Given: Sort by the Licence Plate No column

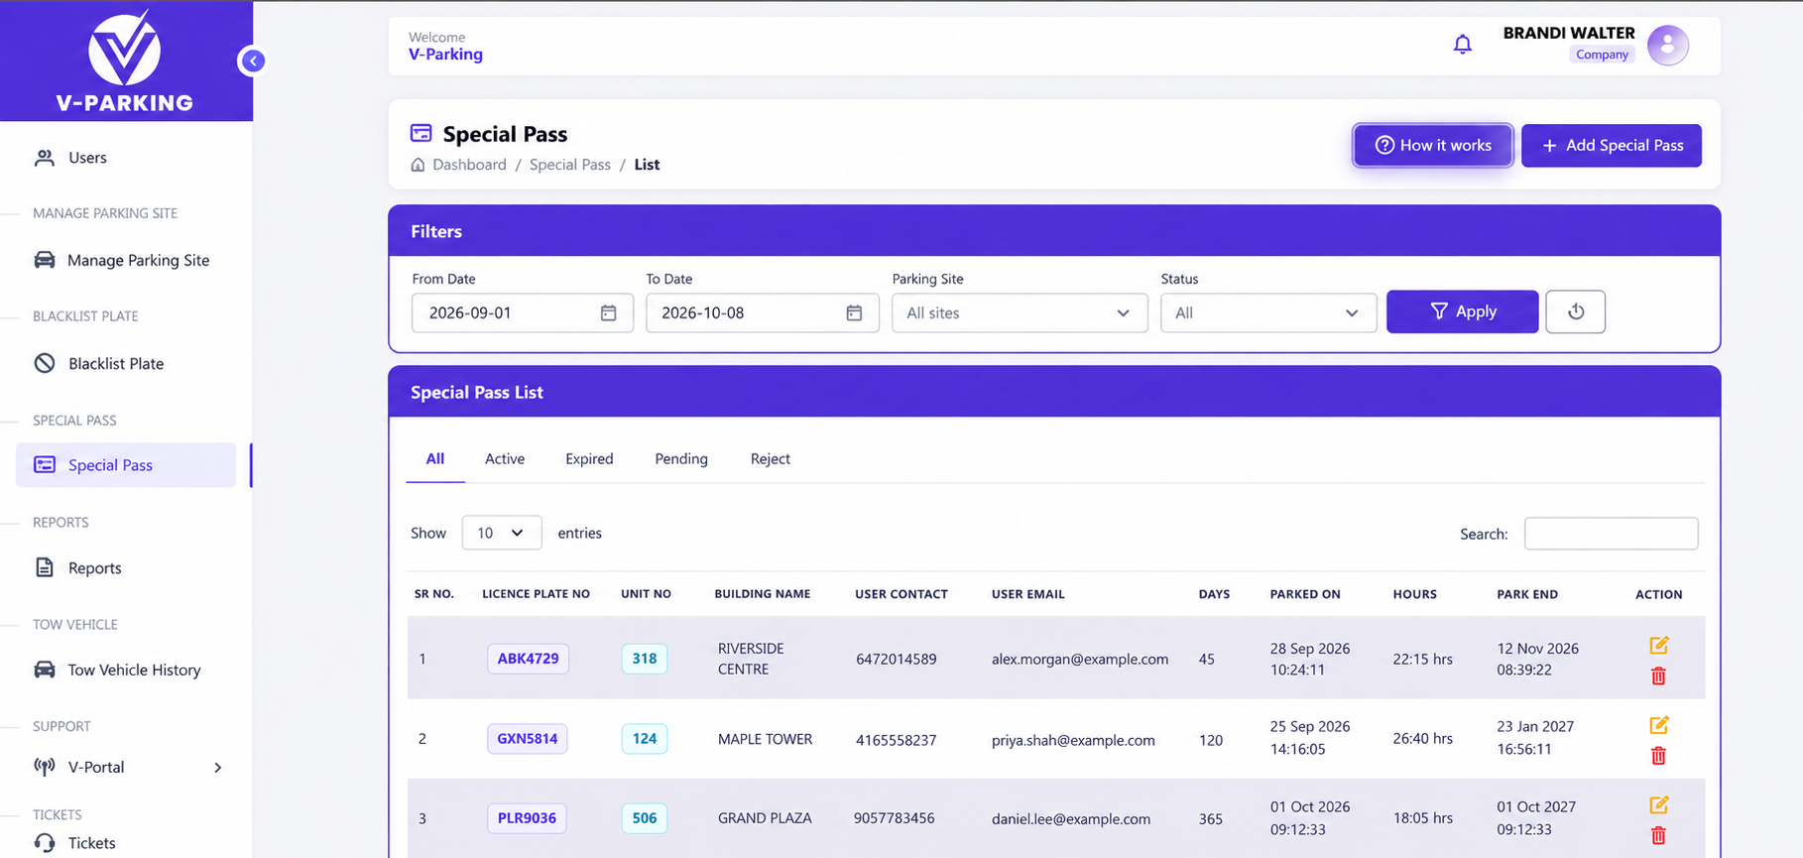Looking at the screenshot, I should (536, 594).
